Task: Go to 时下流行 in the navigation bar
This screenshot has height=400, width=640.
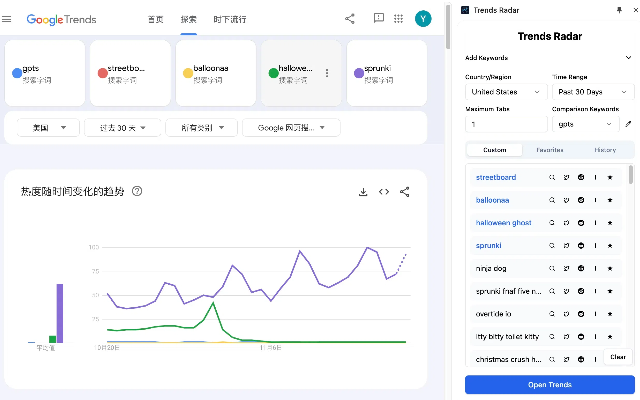Action: point(230,19)
